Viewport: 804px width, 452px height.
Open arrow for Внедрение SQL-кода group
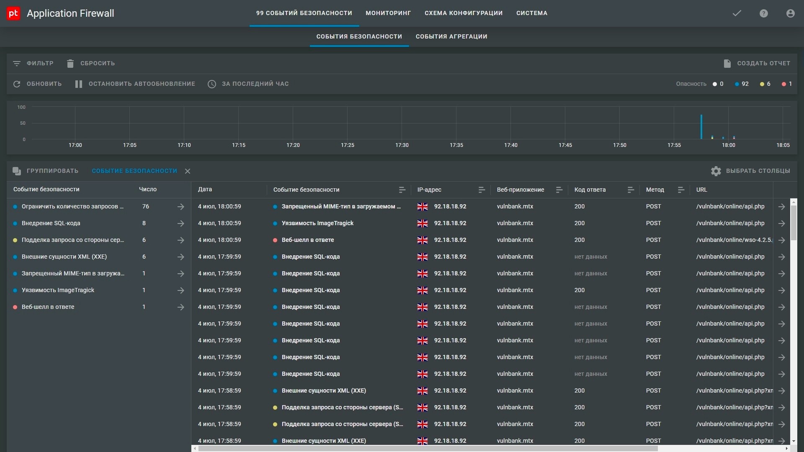[180, 223]
